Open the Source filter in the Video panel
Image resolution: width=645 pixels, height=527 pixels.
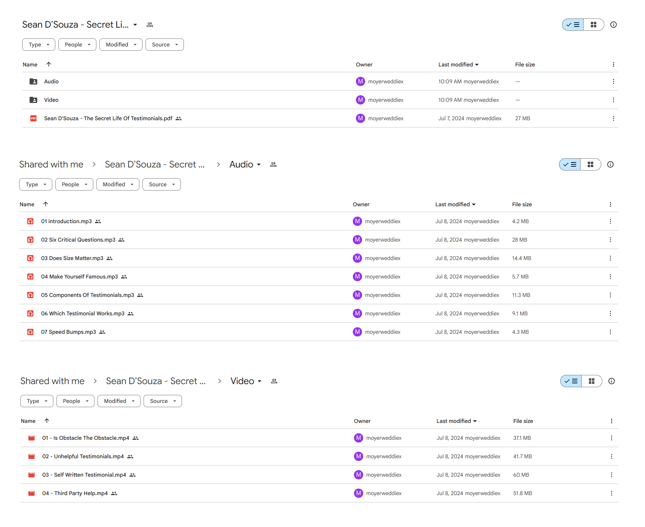click(x=163, y=401)
